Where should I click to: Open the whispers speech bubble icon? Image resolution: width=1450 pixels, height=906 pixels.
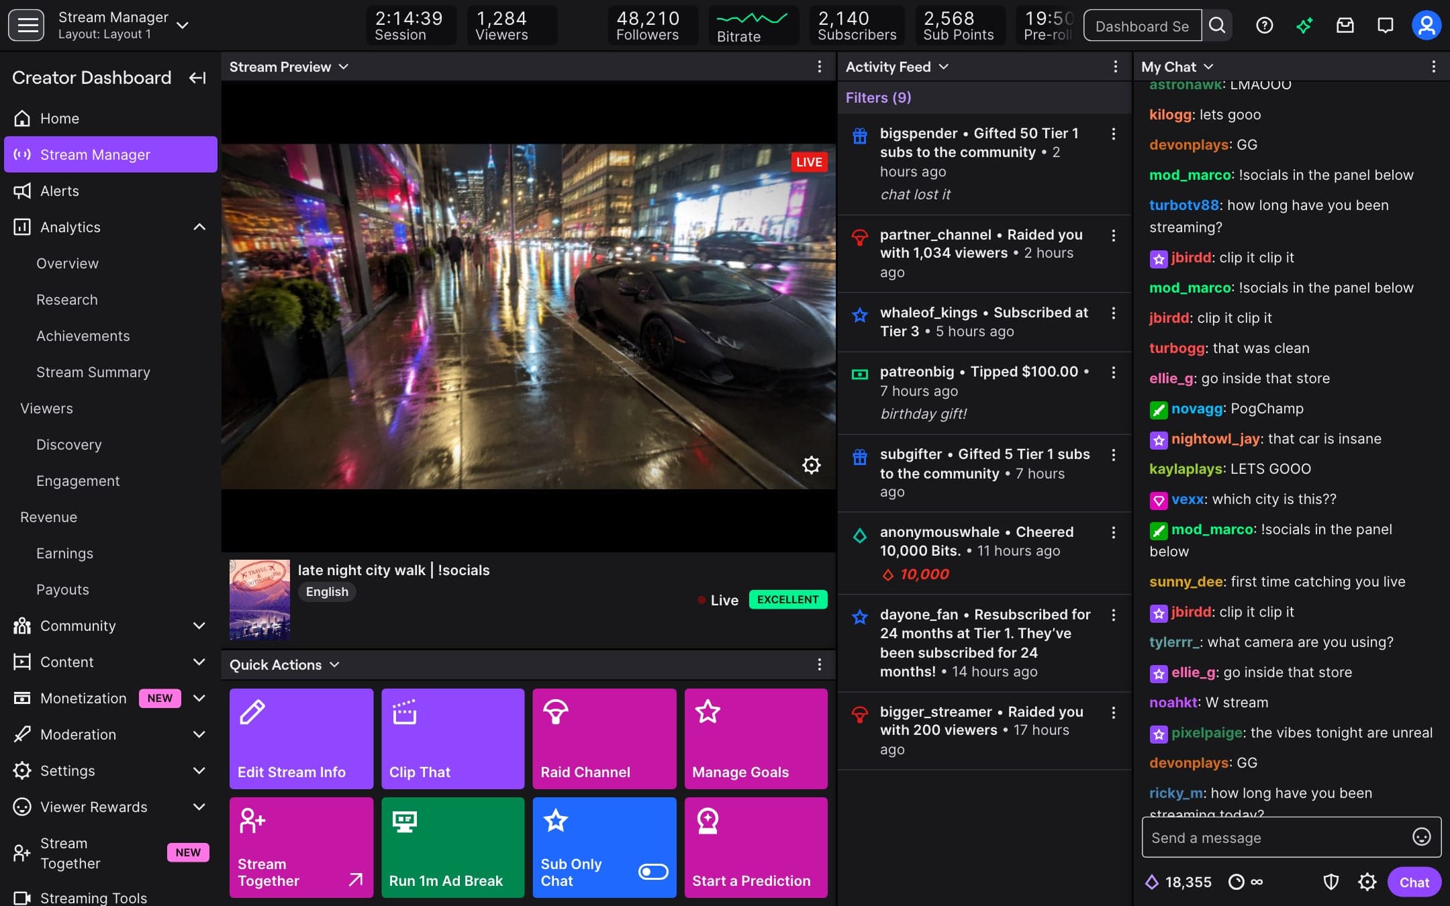pos(1385,26)
